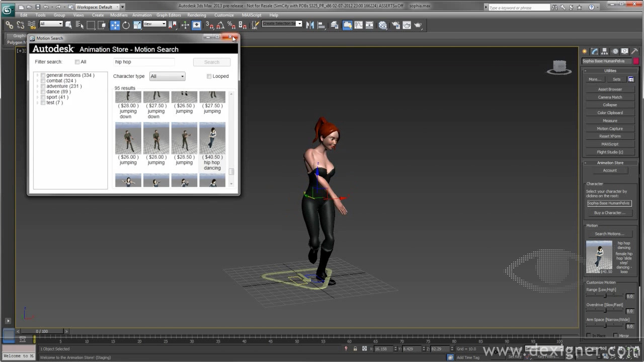Open the Rendering menu

(x=197, y=15)
